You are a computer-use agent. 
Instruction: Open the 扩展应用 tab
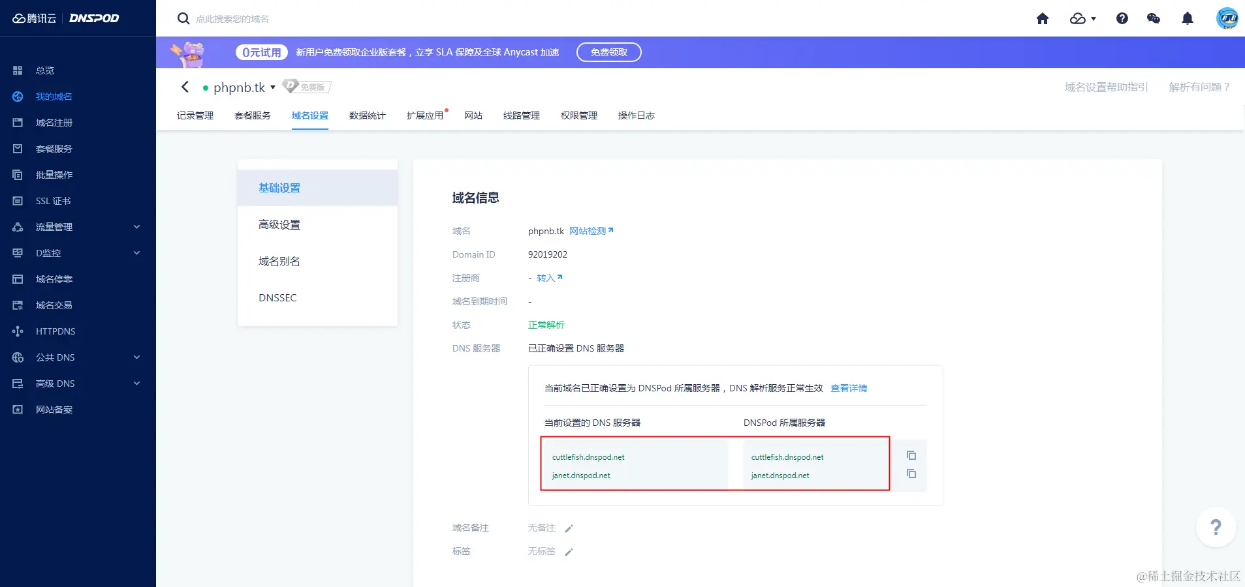click(x=425, y=115)
